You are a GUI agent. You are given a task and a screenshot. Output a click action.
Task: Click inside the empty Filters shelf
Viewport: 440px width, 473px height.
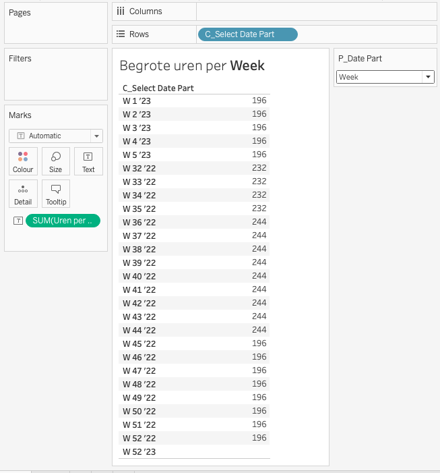pyautogui.click(x=55, y=81)
